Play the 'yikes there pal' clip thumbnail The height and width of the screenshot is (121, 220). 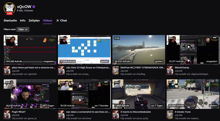(30, 50)
